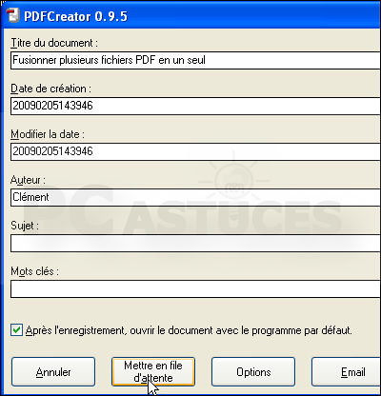Click the Annuler button
The height and width of the screenshot is (396, 381).
click(x=53, y=372)
